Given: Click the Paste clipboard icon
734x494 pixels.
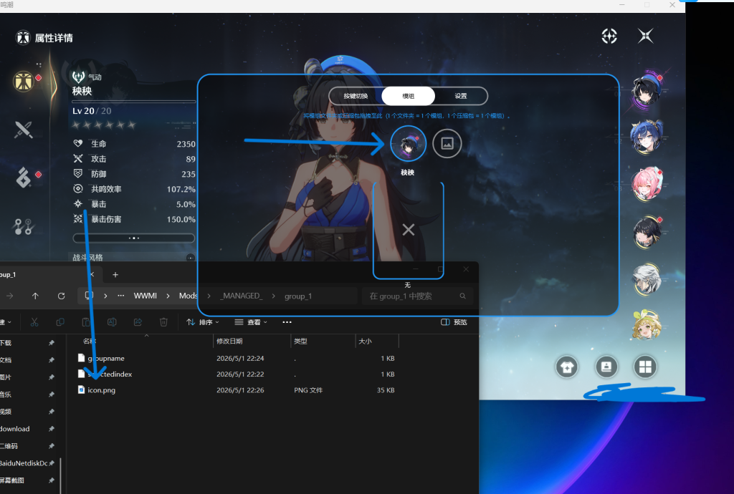Looking at the screenshot, I should [86, 322].
